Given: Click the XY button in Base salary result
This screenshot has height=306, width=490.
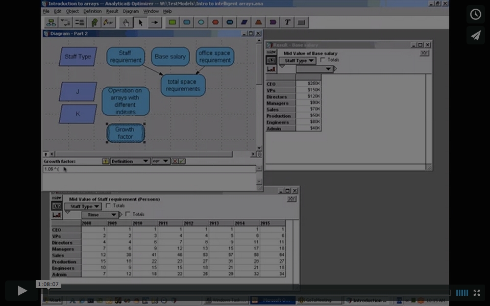Looking at the screenshot, I should pos(424,53).
